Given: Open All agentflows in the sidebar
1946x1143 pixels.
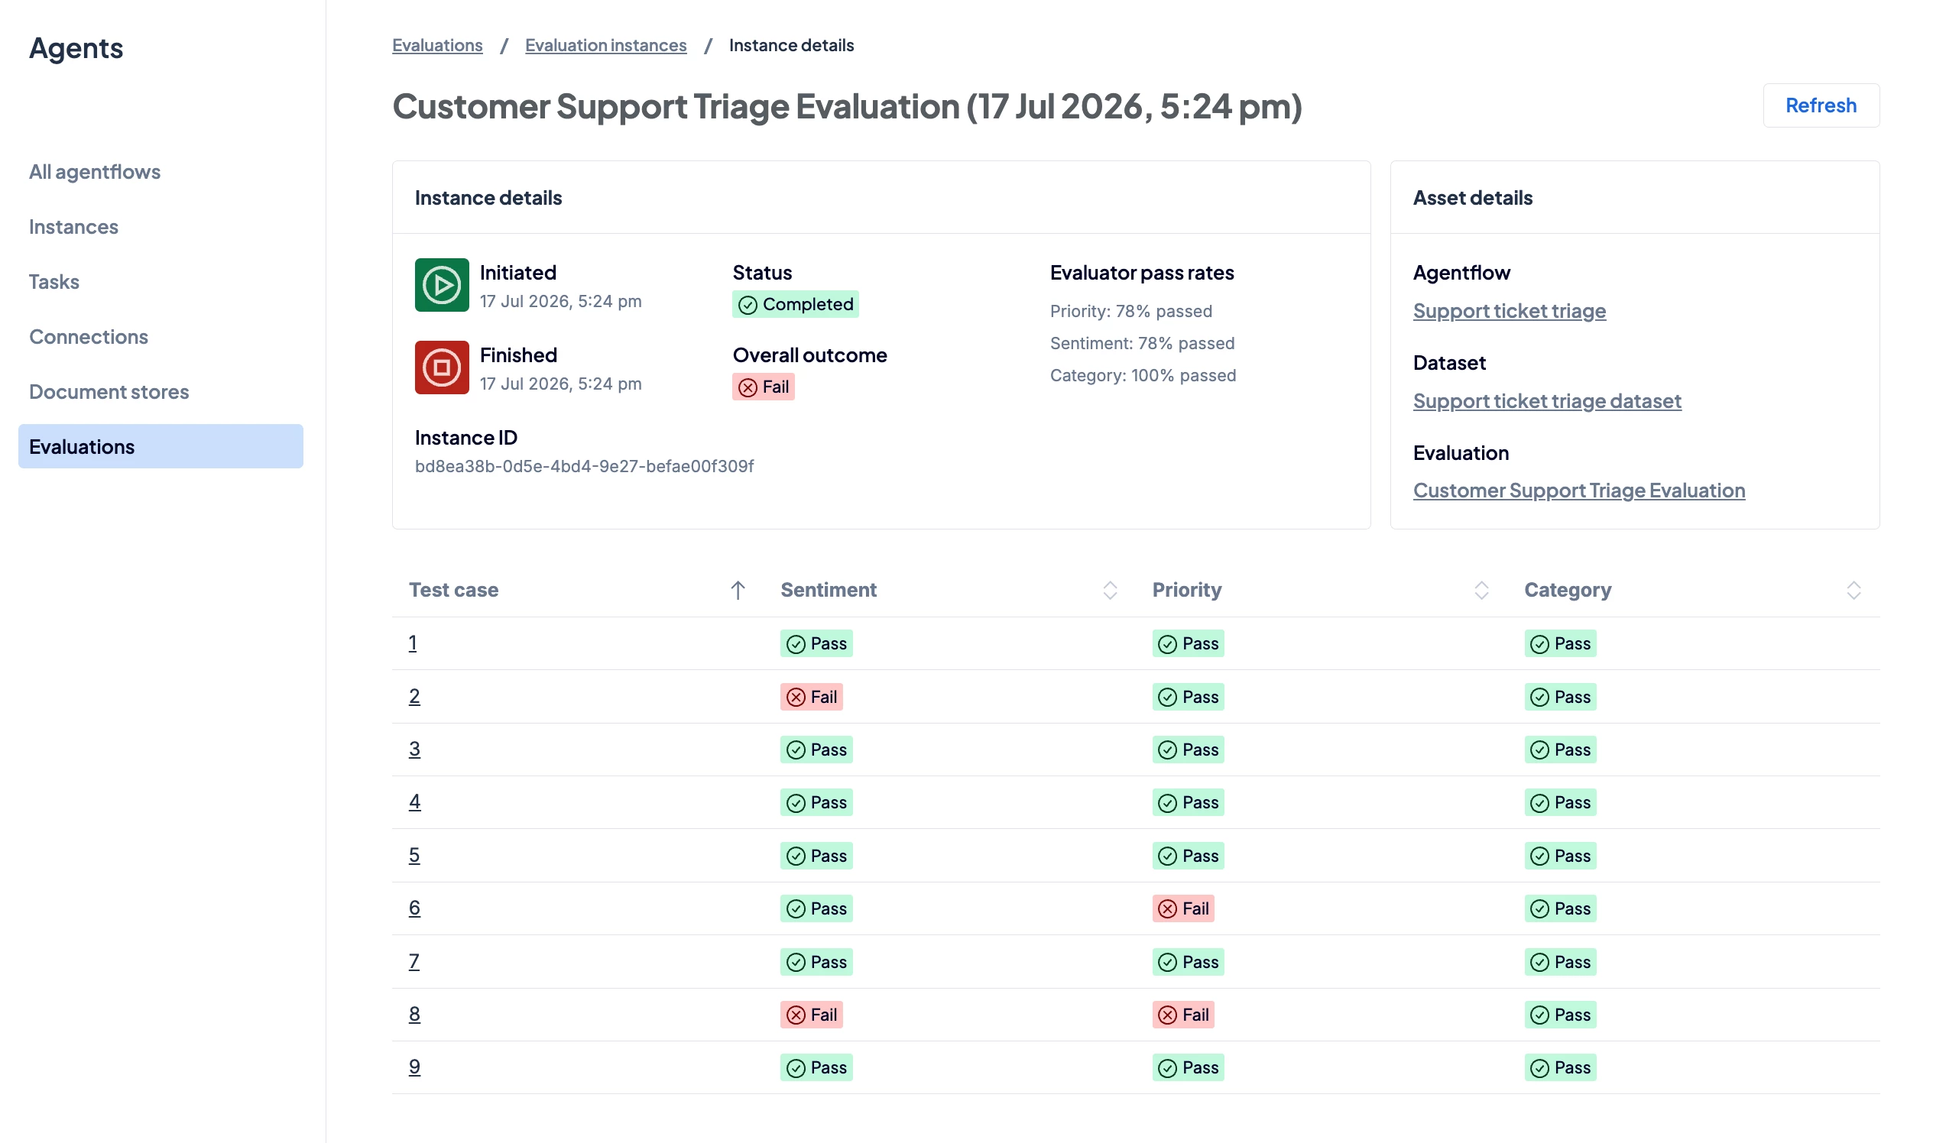Looking at the screenshot, I should click(95, 171).
